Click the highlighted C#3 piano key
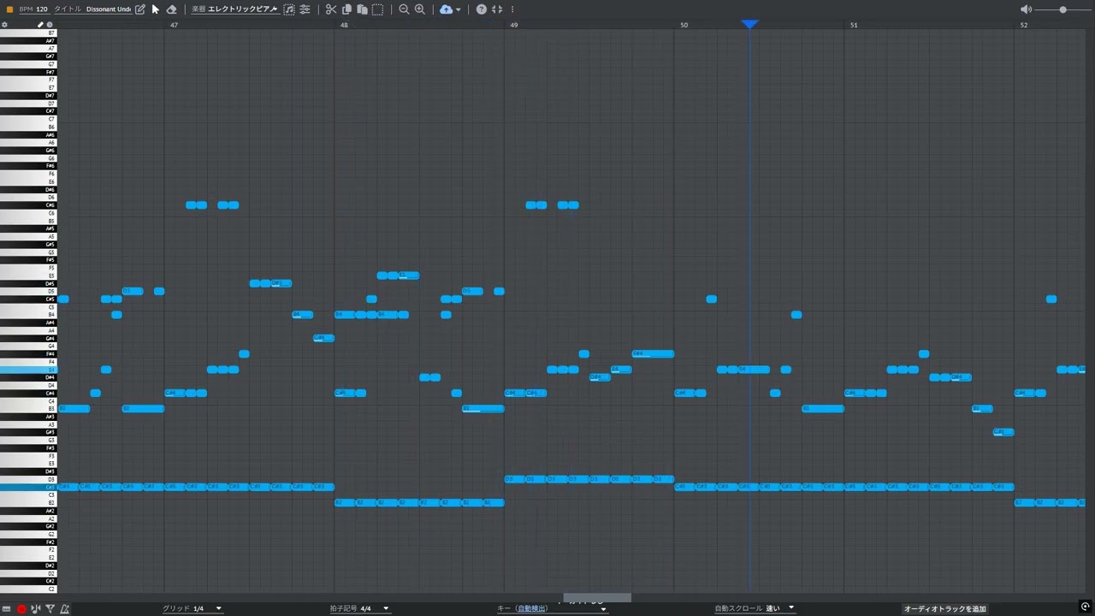This screenshot has width=1095, height=616. [x=28, y=487]
